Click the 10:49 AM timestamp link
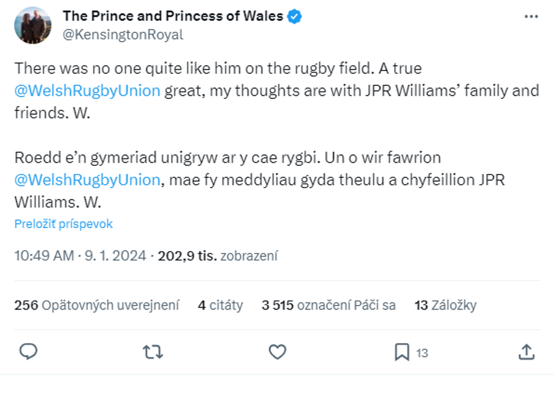This screenshot has width=554, height=417. (44, 255)
